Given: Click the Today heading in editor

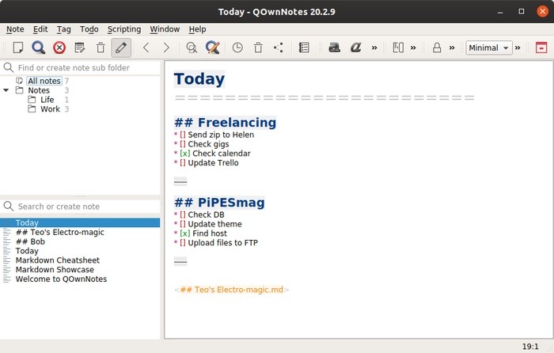Looking at the screenshot, I should pyautogui.click(x=199, y=79).
